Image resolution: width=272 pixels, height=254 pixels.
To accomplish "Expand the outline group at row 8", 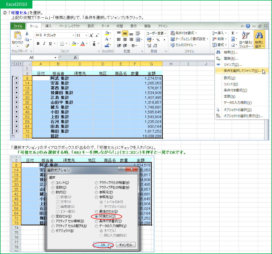I will click(17, 78).
